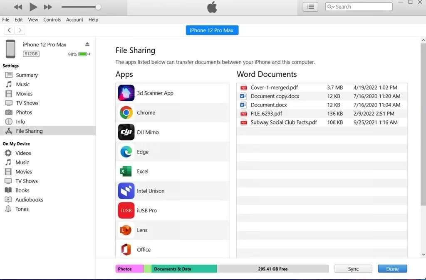Open the Account menu
This screenshot has height=280, width=426.
pyautogui.click(x=74, y=19)
